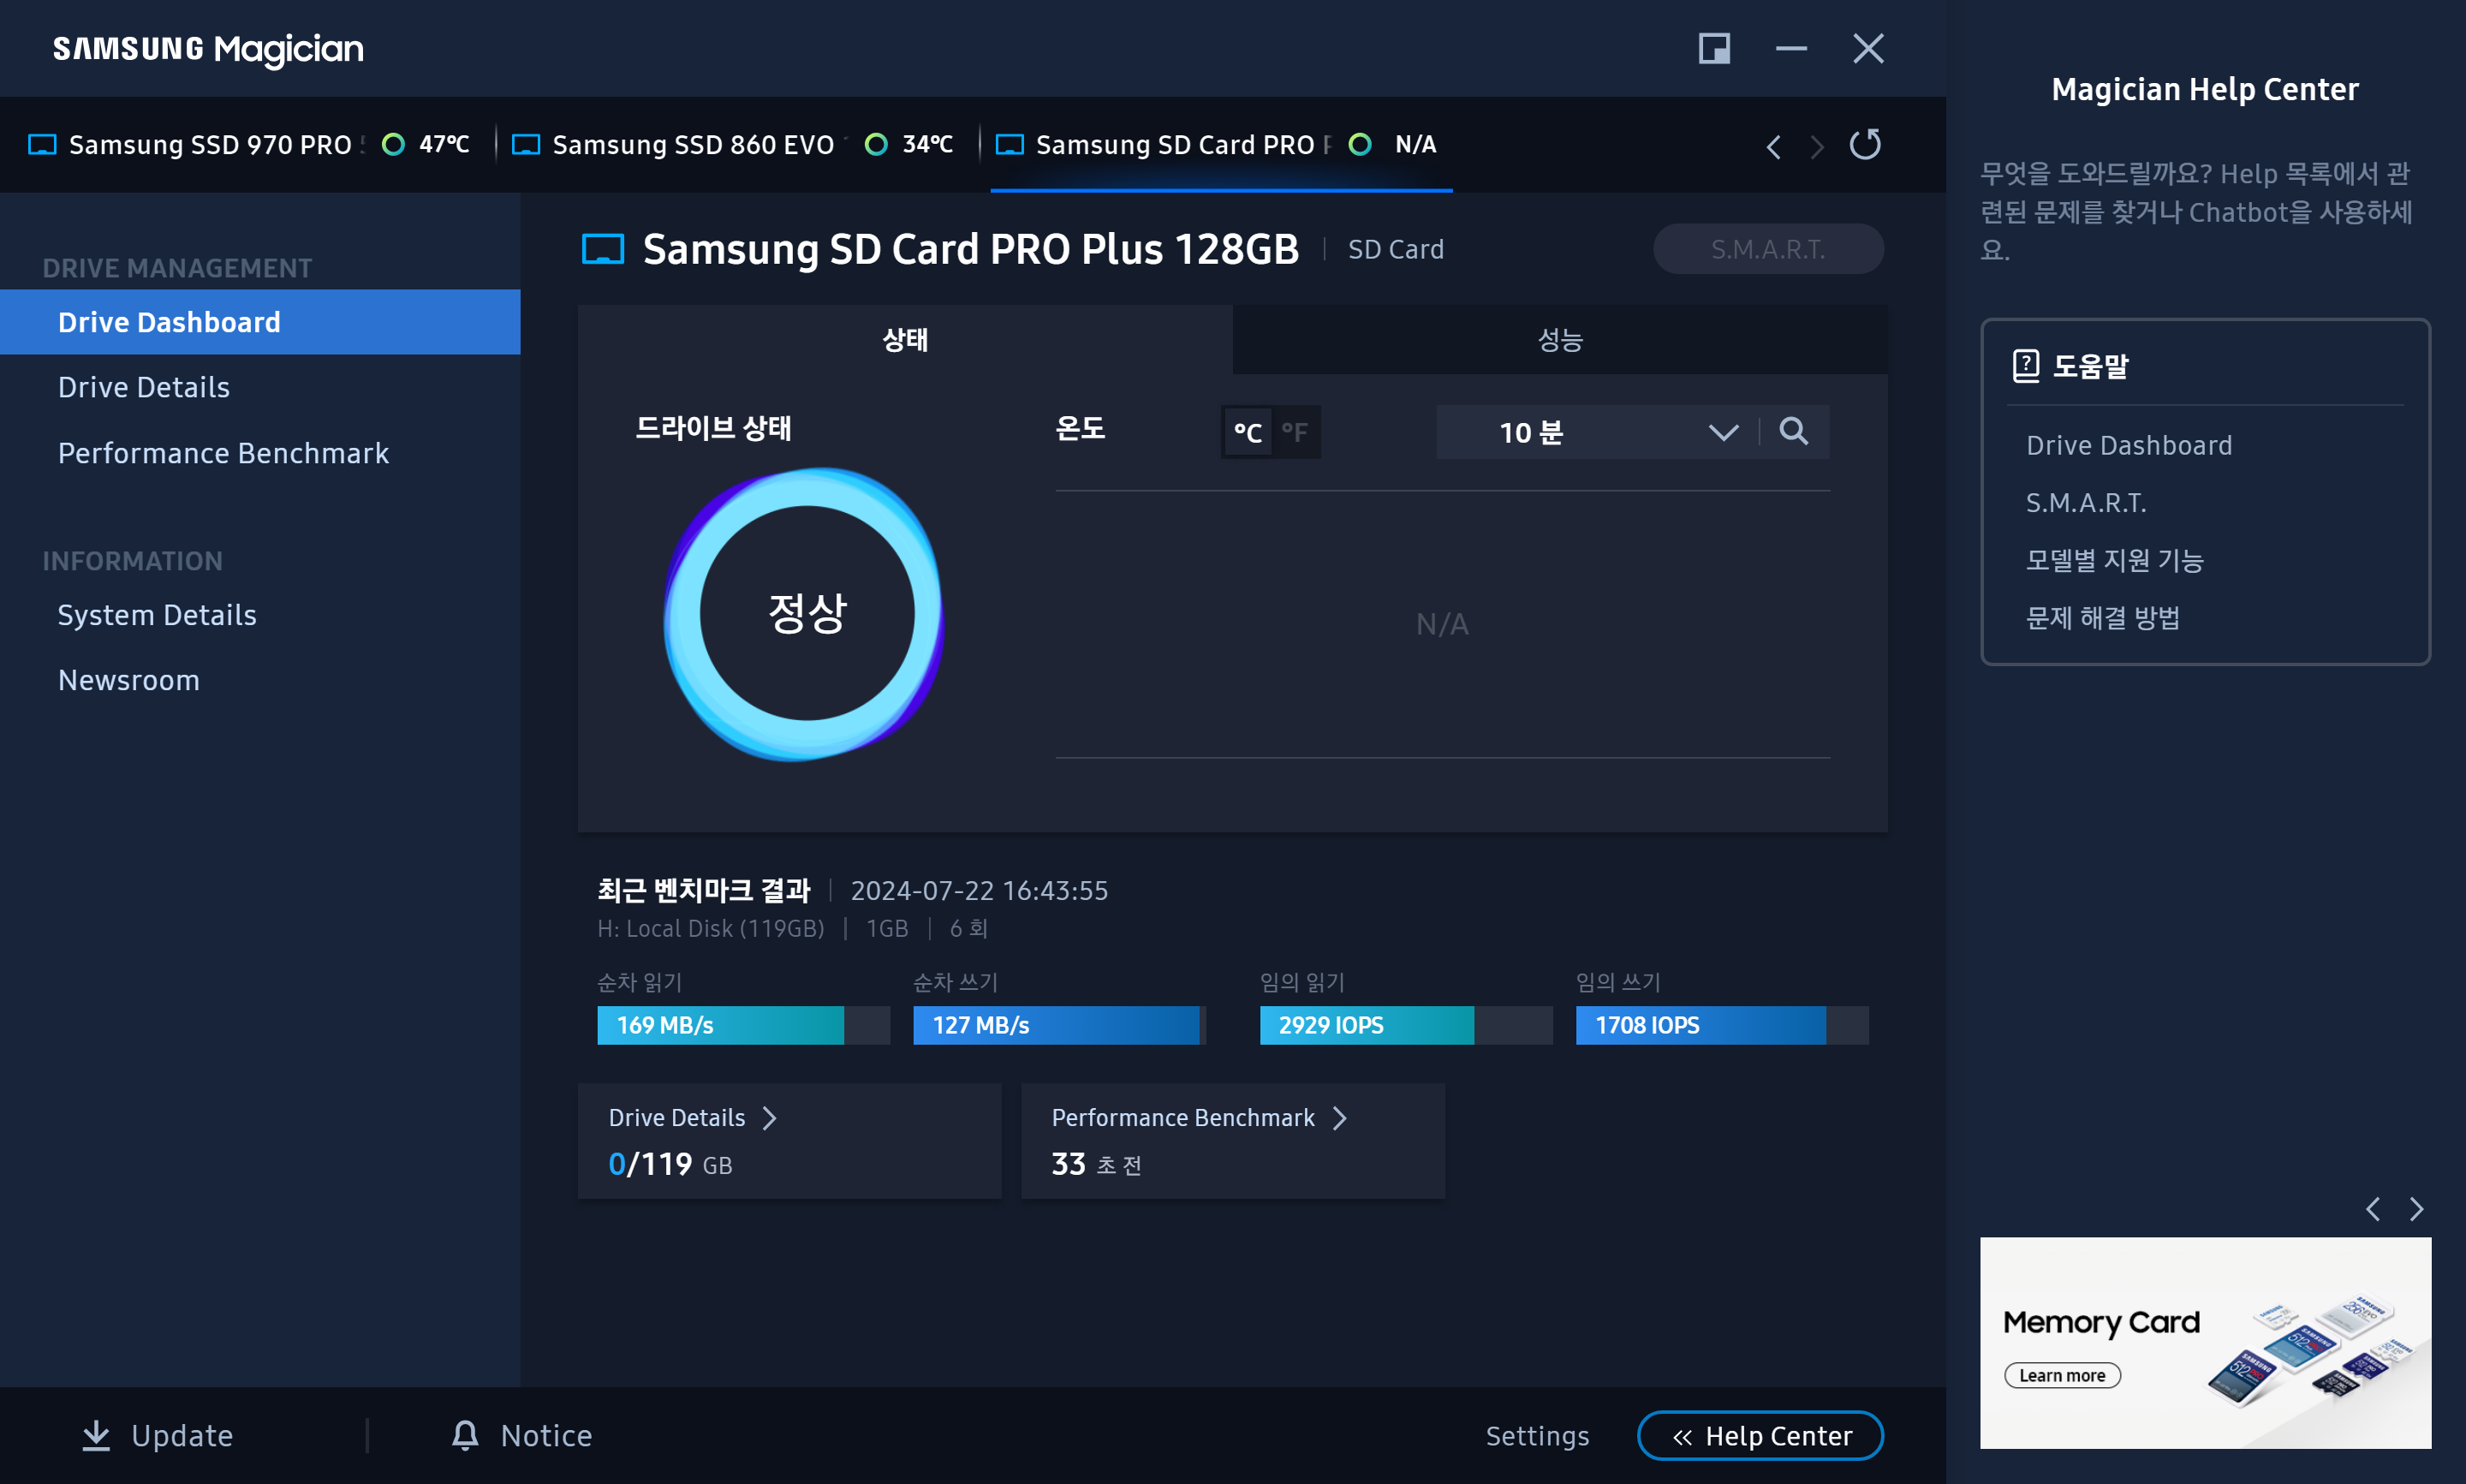Open 문제 해결 방법 help link
This screenshot has width=2466, height=1484.
click(x=2102, y=618)
